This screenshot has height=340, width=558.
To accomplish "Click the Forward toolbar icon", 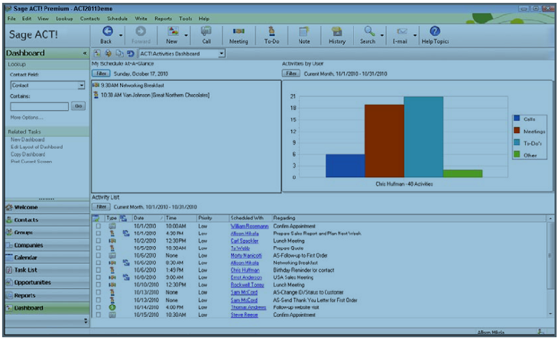I will click(x=141, y=35).
